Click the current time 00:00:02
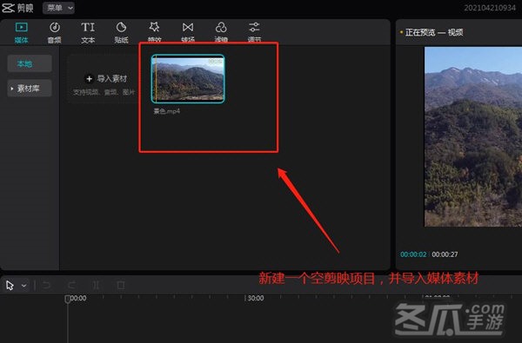The width and height of the screenshot is (522, 343). [x=413, y=254]
